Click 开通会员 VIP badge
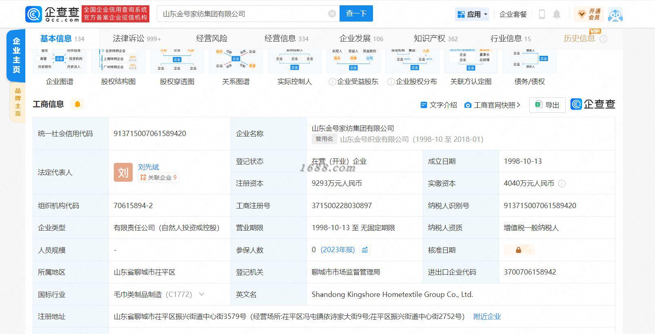Screen dimensions: 655x334 point(589,14)
